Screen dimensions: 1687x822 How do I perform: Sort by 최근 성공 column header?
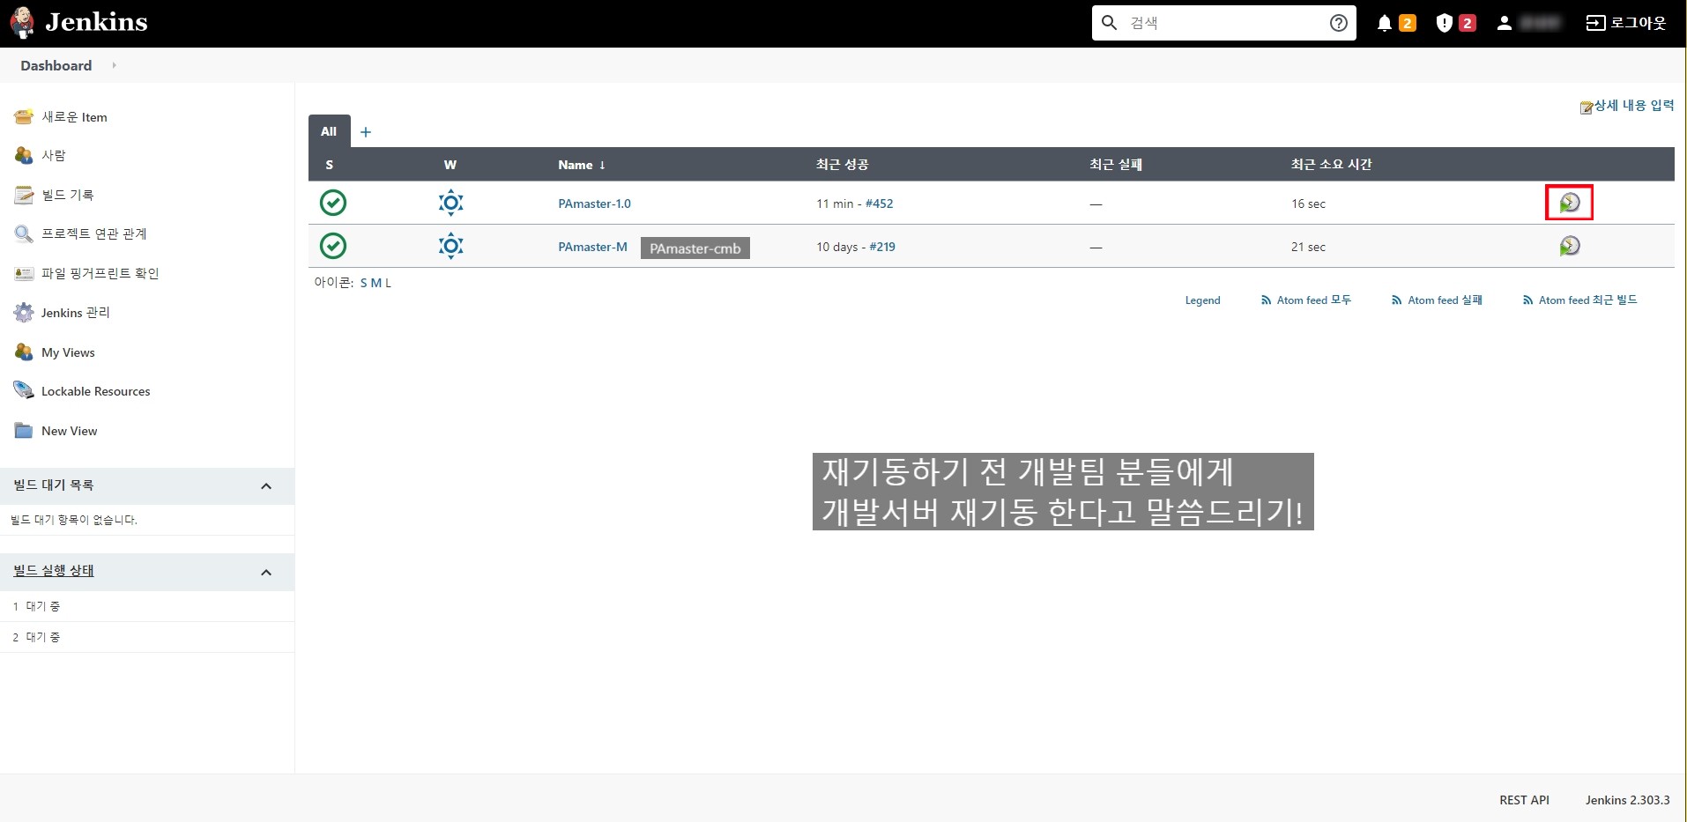pos(842,165)
